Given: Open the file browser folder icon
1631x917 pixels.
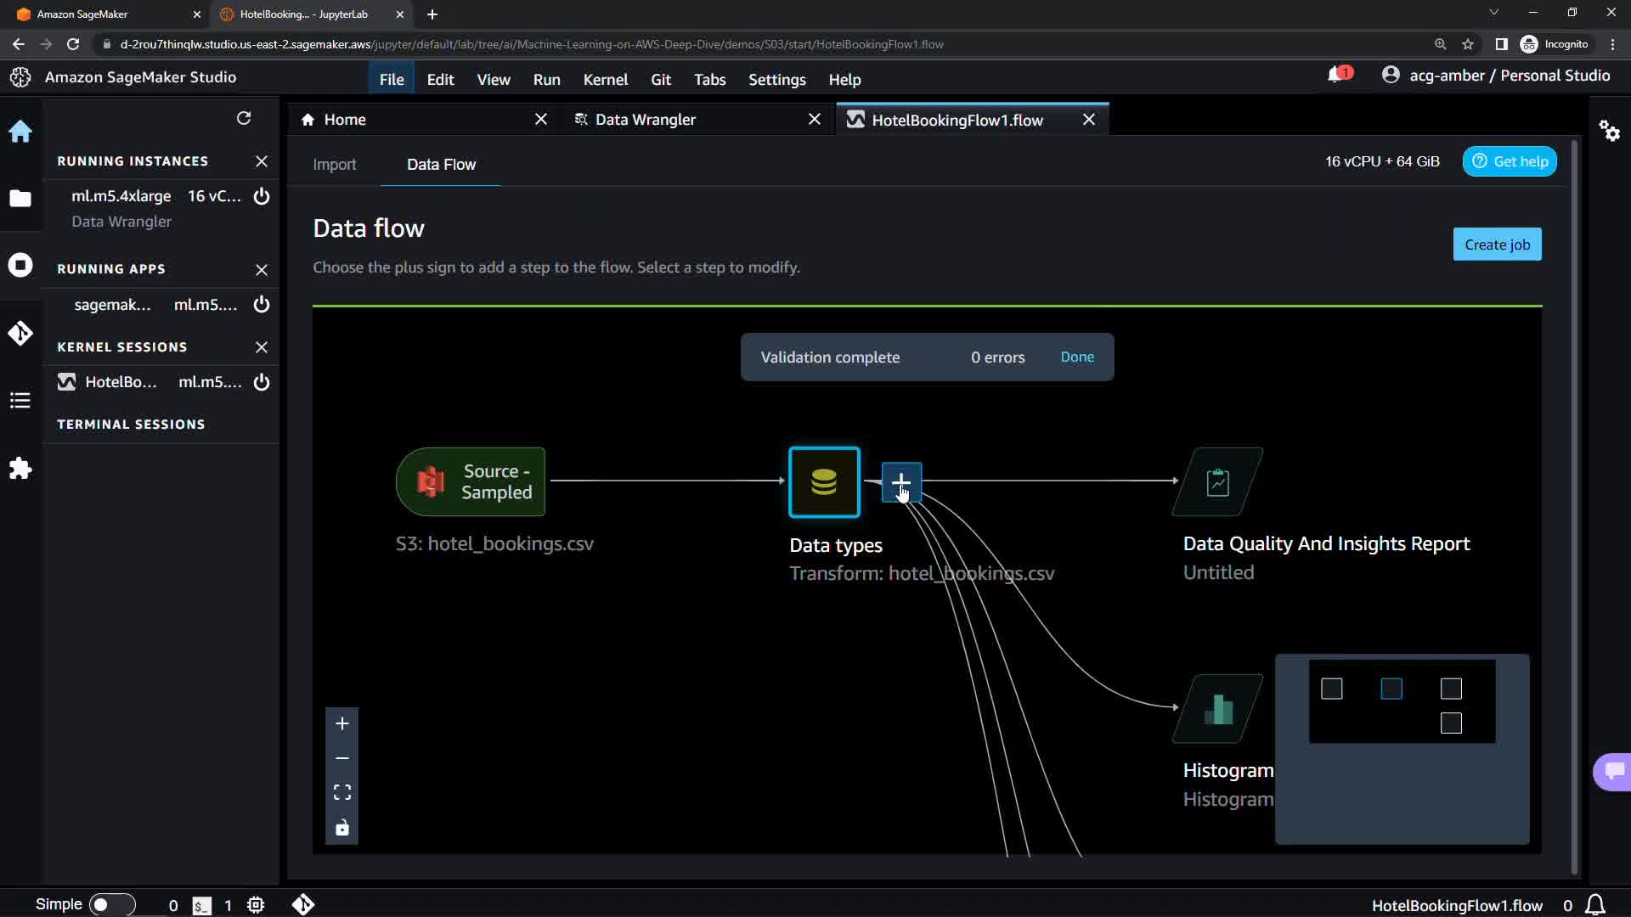Looking at the screenshot, I should 20,199.
